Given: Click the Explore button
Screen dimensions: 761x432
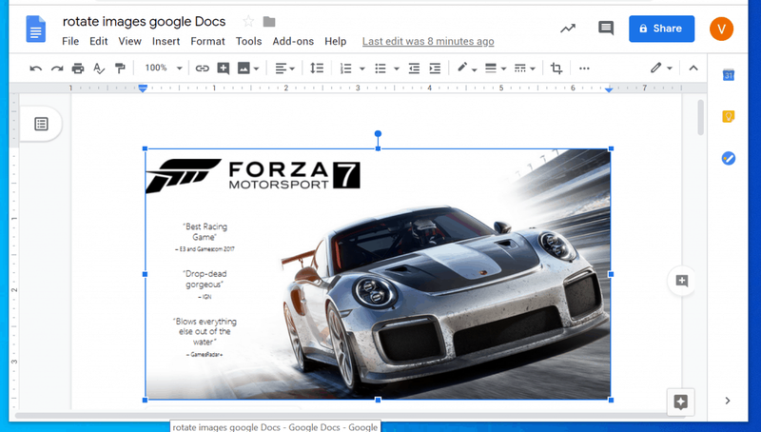Looking at the screenshot, I should click(x=680, y=402).
